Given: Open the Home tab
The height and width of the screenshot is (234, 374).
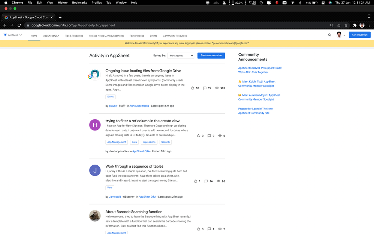Looking at the screenshot, I should pyautogui.click(x=34, y=36).
